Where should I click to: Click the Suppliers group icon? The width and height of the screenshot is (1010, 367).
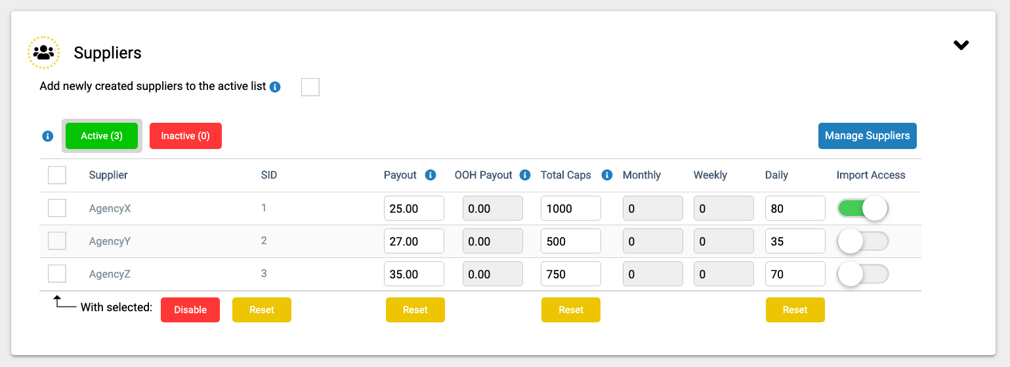pos(44,53)
